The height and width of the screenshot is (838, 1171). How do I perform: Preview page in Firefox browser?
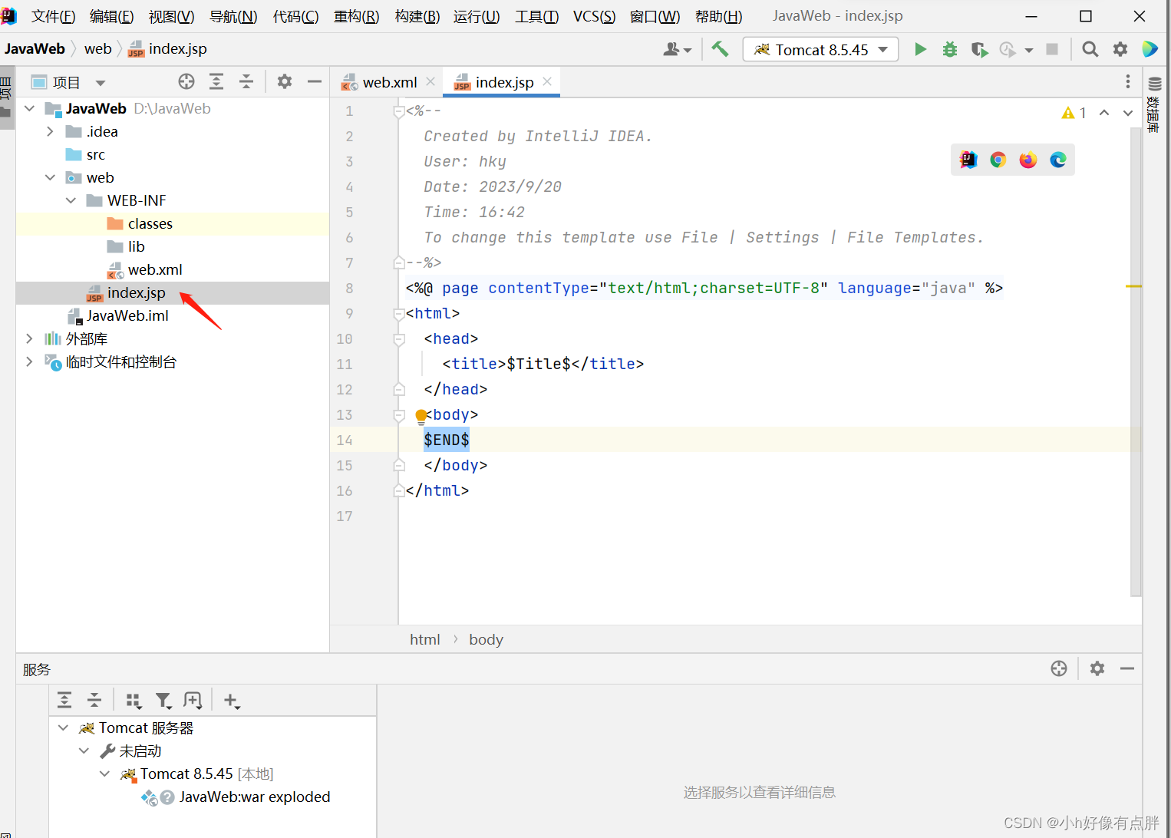point(1028,160)
